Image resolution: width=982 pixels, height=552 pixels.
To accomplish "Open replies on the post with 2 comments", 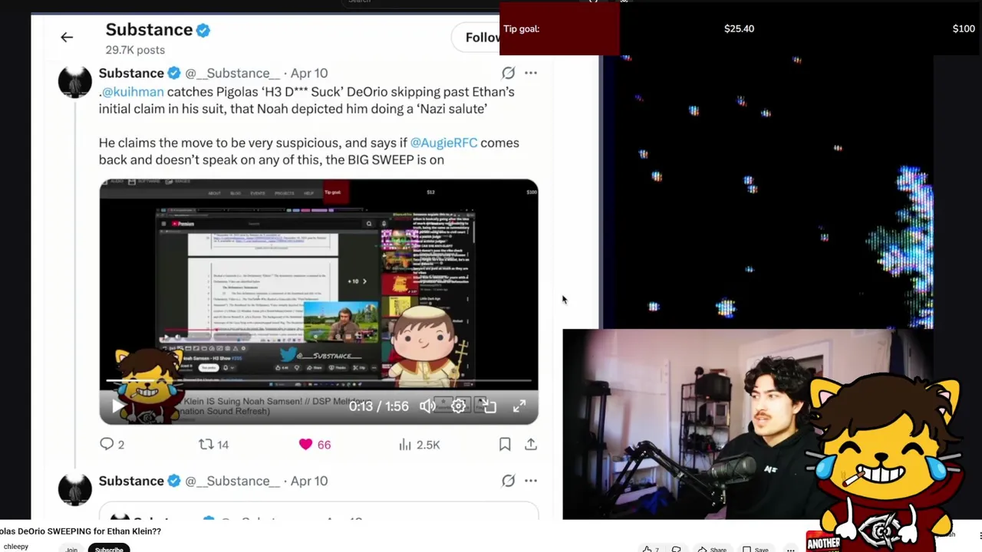I will 112,444.
